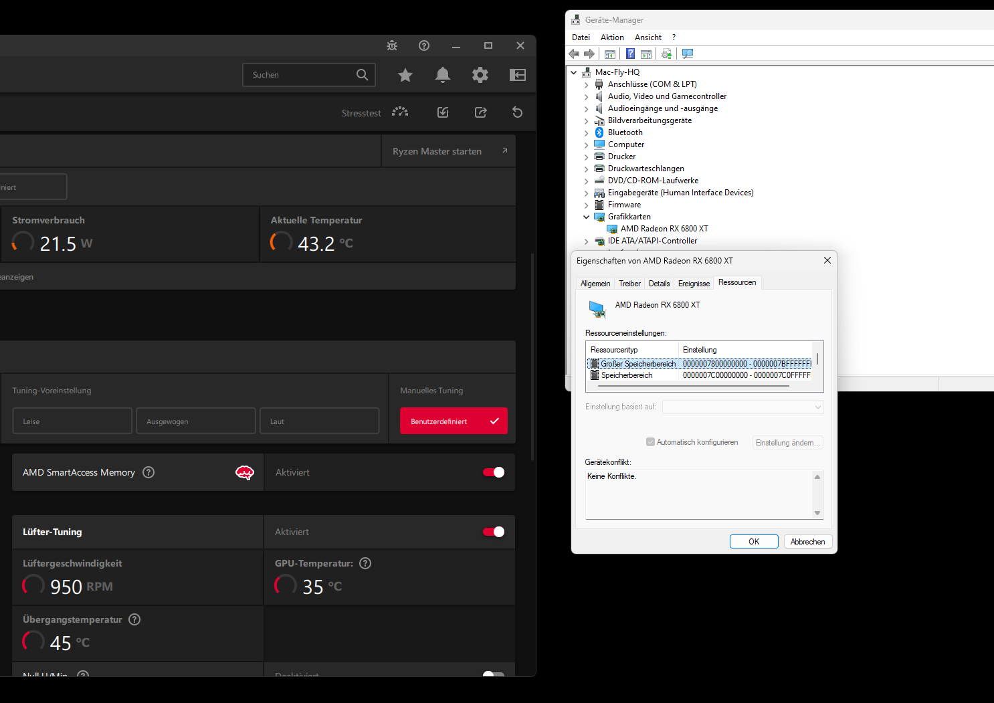Click the Suchen search field
Screen dimensions: 994x703
(308, 75)
